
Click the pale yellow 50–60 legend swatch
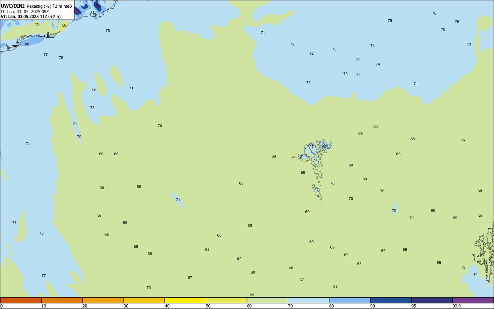tap(226, 300)
